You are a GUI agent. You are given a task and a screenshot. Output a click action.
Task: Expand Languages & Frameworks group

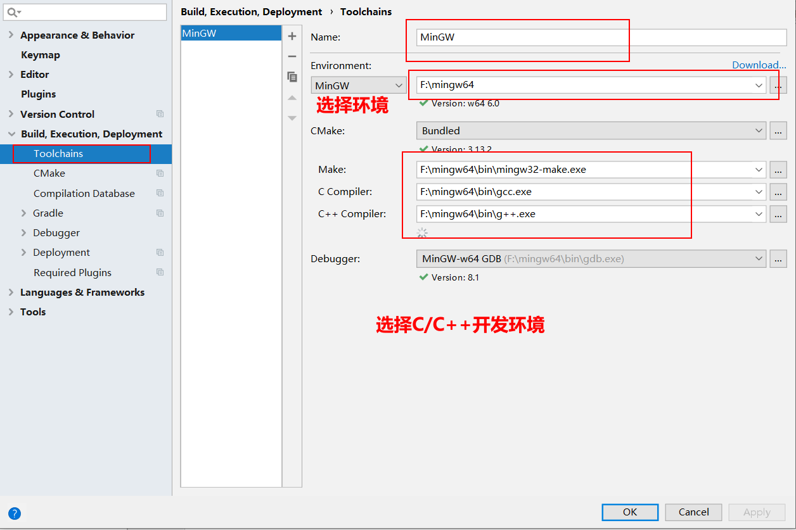pyautogui.click(x=11, y=292)
